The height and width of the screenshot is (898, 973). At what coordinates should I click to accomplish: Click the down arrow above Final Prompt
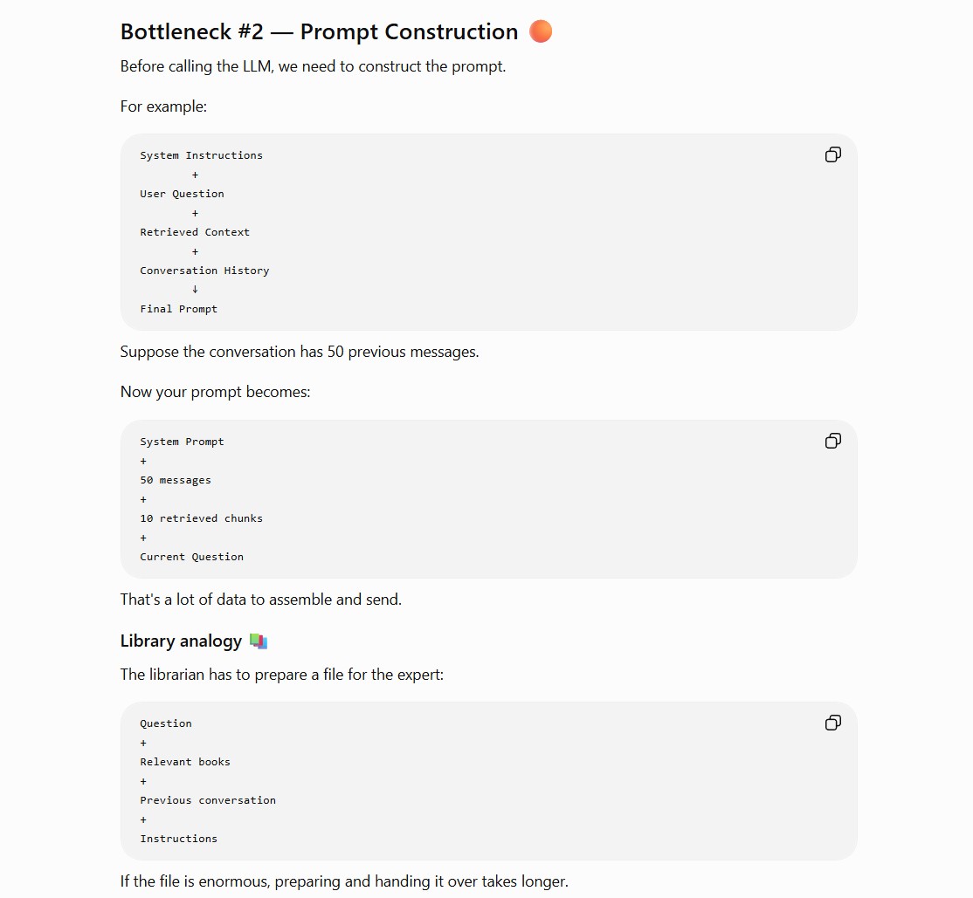195,289
